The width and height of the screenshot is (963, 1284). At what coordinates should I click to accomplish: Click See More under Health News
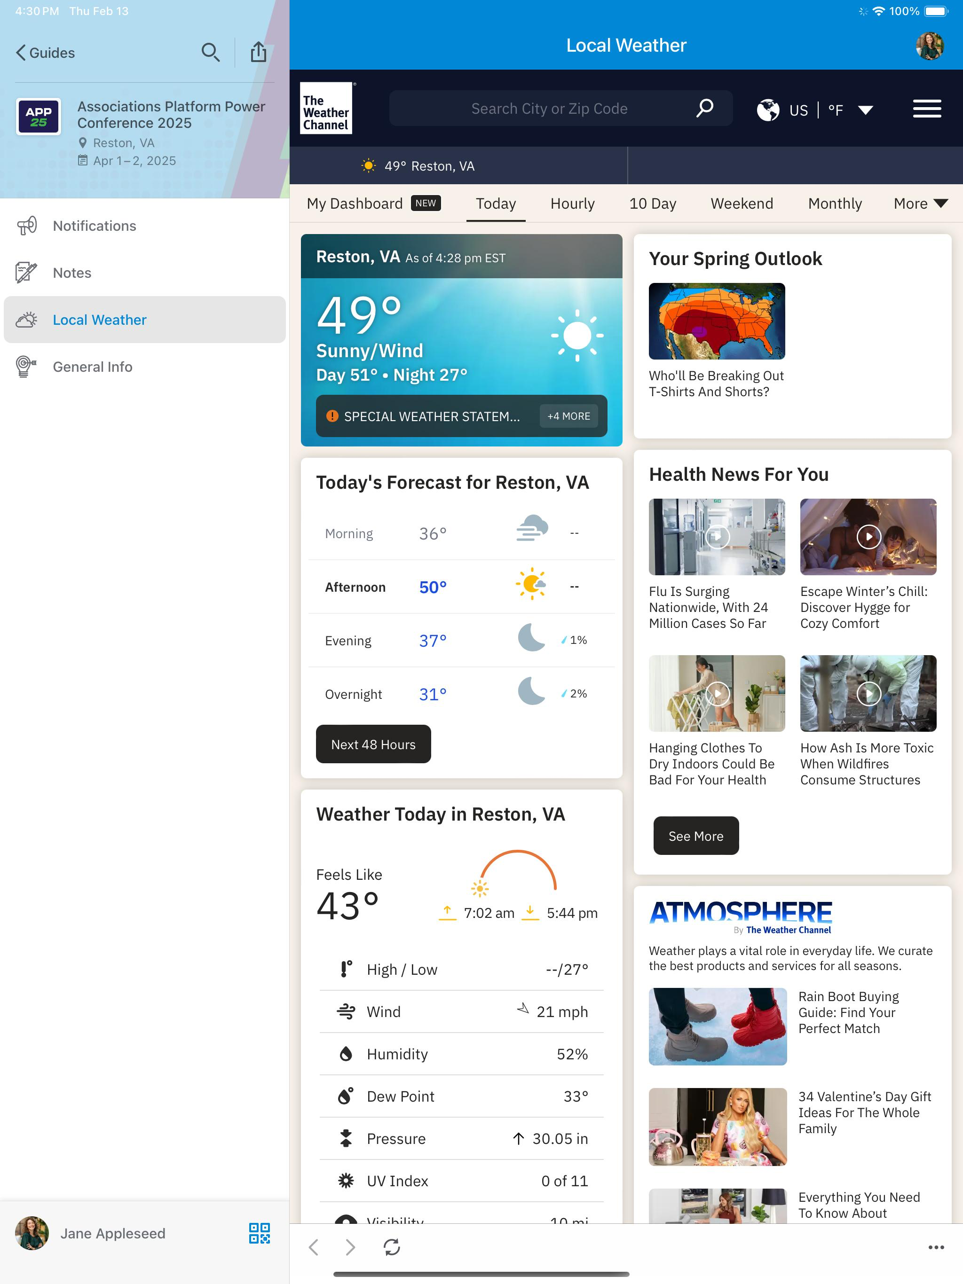tap(696, 836)
